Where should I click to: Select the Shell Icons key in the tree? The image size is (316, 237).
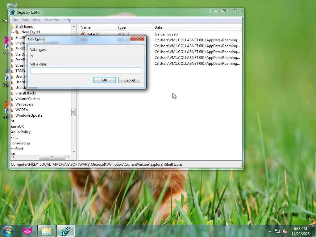click(24, 27)
